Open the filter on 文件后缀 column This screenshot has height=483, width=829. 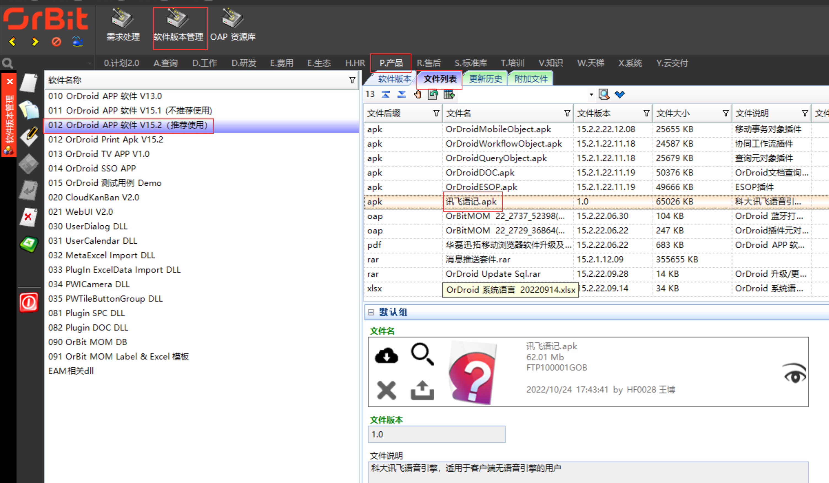[437, 114]
